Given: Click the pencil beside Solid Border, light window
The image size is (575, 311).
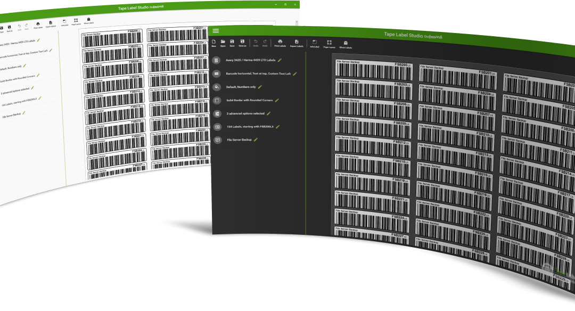Looking at the screenshot, I should [x=38, y=76].
